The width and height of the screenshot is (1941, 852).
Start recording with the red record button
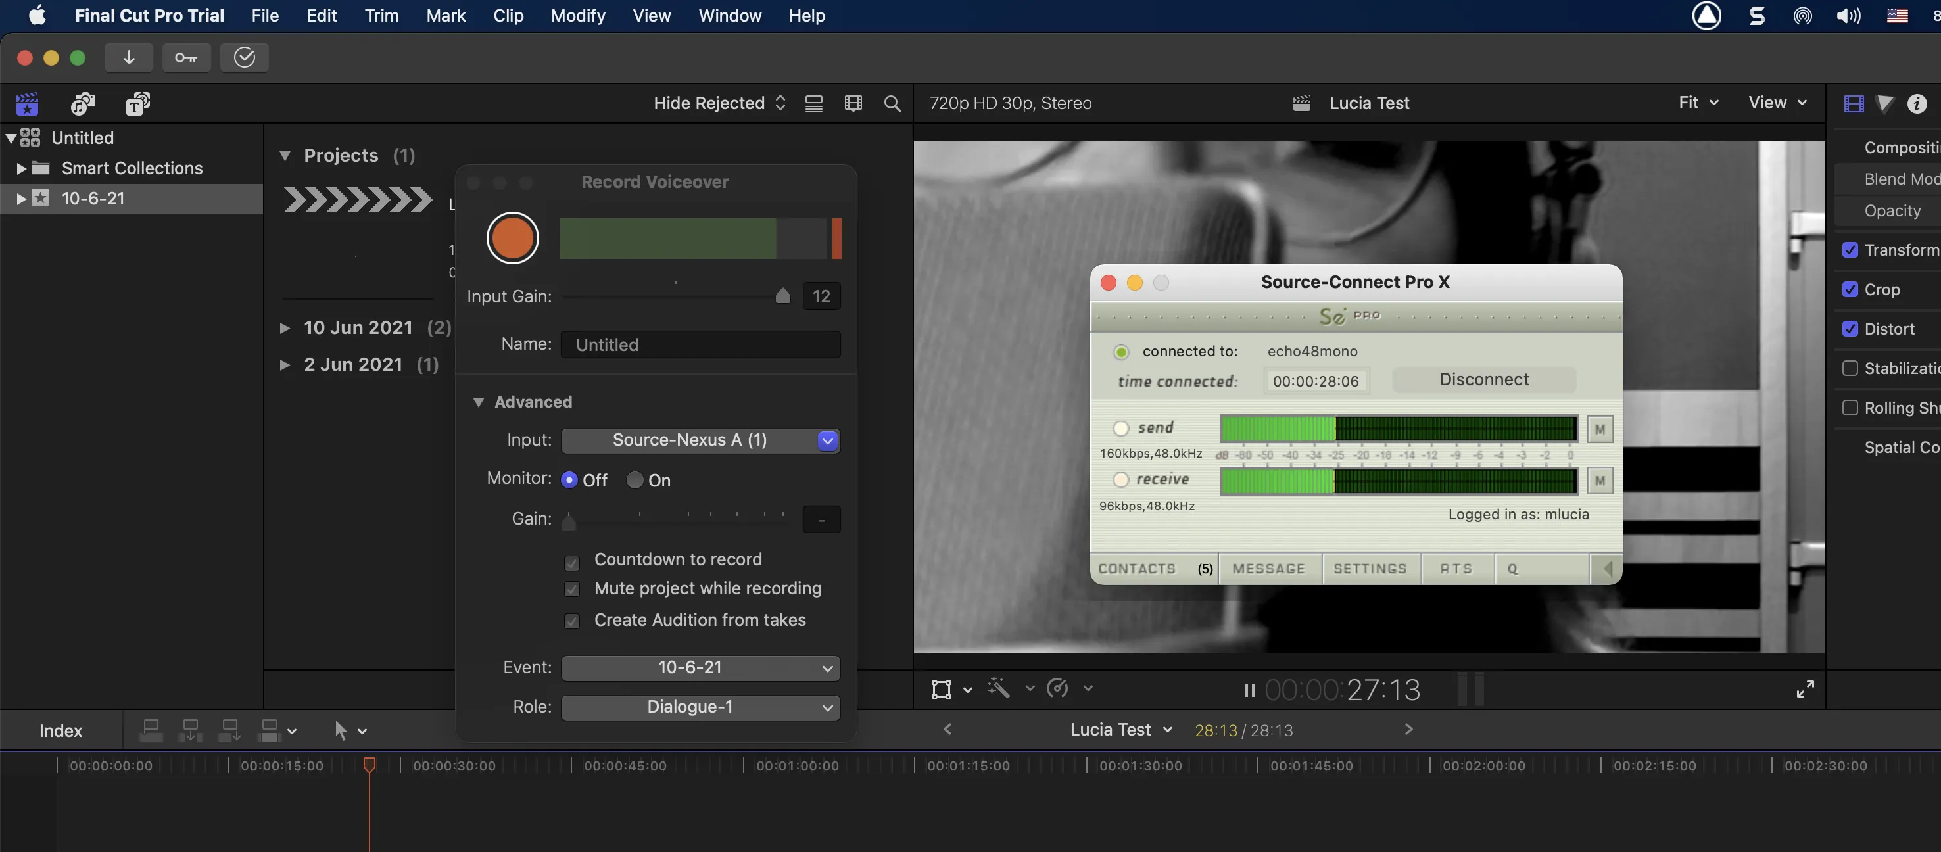(x=512, y=238)
